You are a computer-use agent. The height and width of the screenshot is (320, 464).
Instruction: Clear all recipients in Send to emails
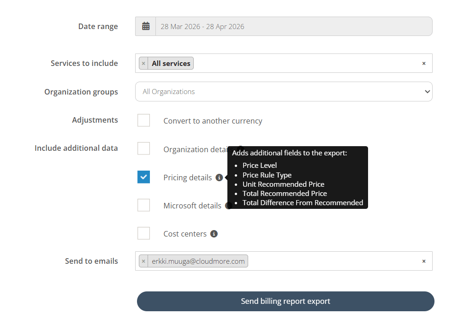pyautogui.click(x=424, y=261)
